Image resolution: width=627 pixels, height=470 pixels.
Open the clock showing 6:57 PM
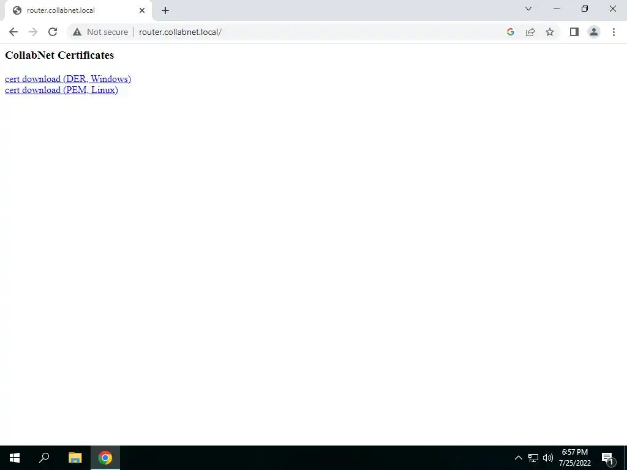pyautogui.click(x=574, y=458)
